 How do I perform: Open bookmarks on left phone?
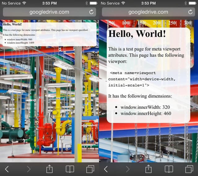(x=70, y=169)
